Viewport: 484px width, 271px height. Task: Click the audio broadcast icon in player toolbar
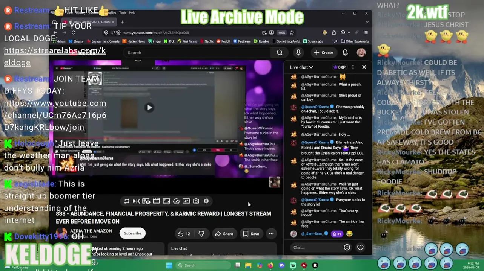click(137, 201)
